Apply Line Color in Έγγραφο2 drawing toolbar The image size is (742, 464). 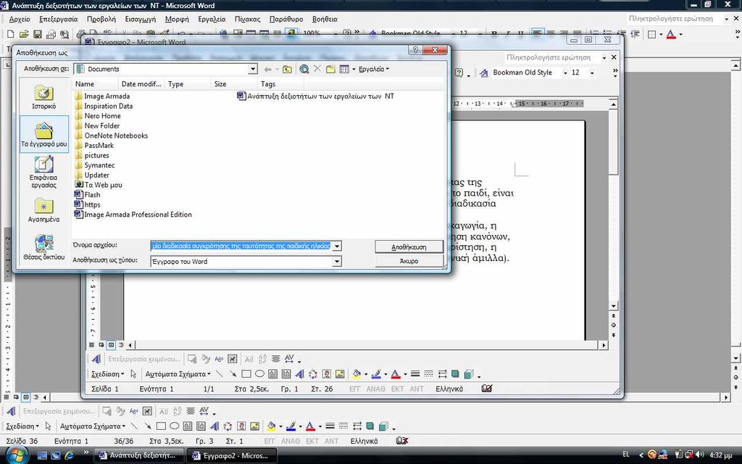pyautogui.click(x=376, y=374)
